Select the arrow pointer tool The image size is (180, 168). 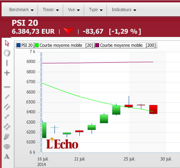(x=7, y=43)
